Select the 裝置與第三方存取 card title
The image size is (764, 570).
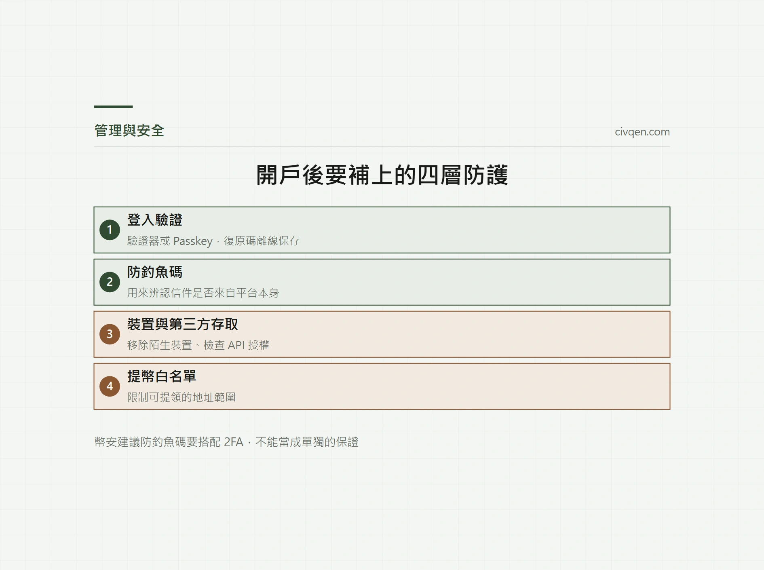click(183, 324)
